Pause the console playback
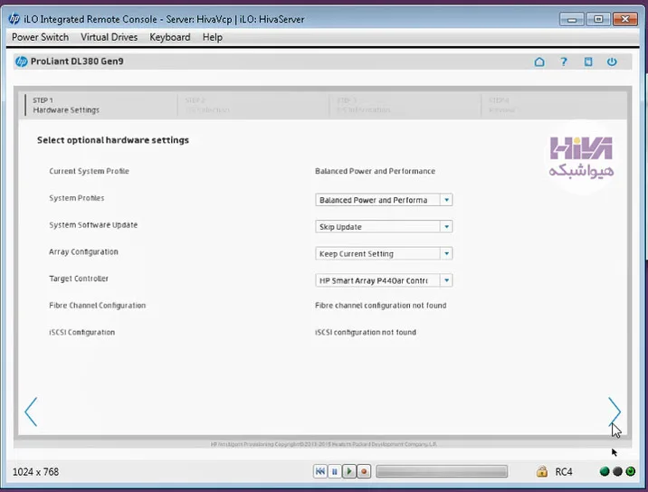648x492 pixels. pos(335,471)
